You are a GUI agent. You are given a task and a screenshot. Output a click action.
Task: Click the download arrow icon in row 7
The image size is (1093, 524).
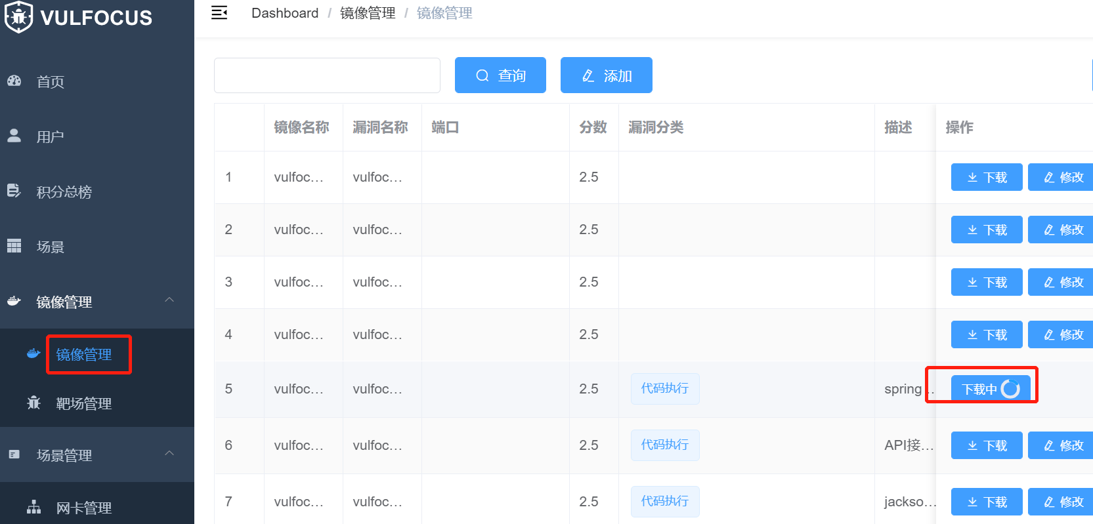[x=973, y=502]
